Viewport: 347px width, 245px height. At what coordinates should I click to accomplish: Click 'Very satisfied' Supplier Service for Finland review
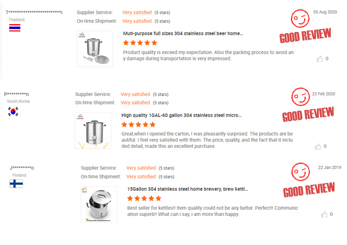click(141, 168)
